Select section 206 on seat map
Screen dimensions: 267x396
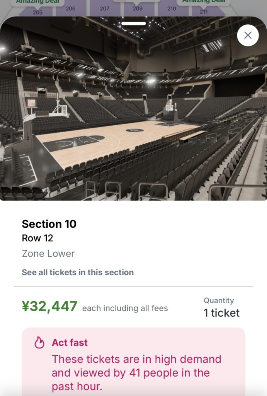coord(70,8)
